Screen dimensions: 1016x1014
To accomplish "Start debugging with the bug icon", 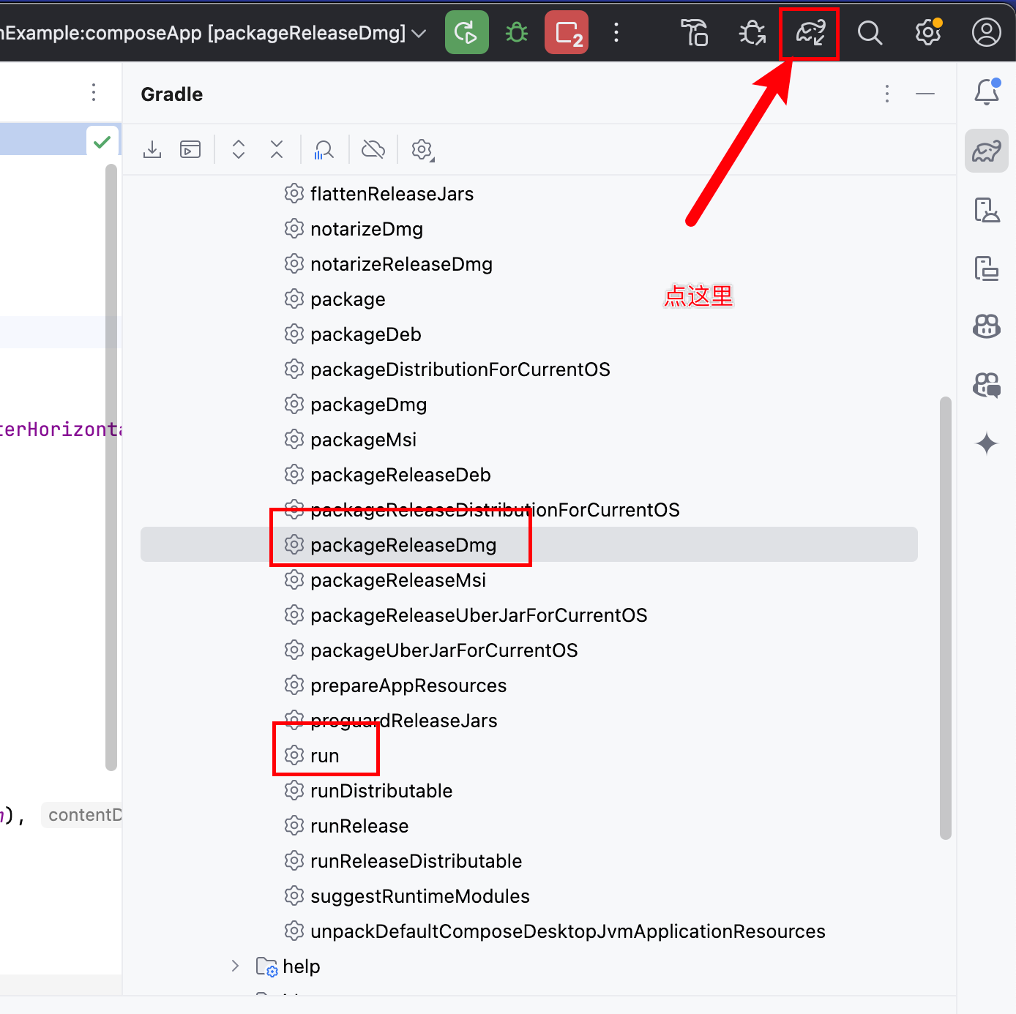I will click(517, 32).
